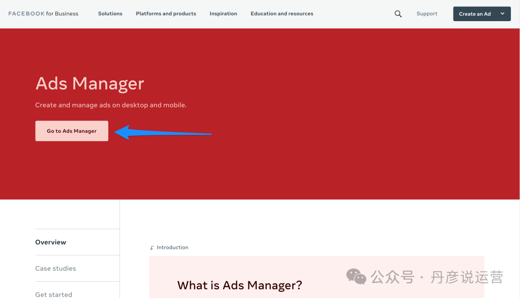The height and width of the screenshot is (298, 520).
Task: Open Education and resources menu
Action: click(282, 13)
